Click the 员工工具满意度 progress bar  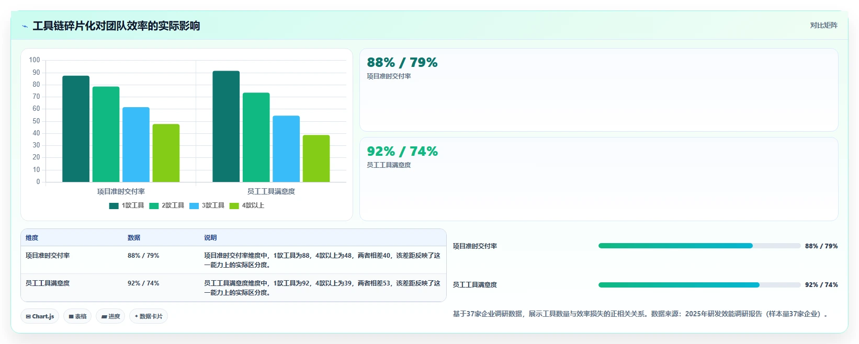tap(699, 285)
